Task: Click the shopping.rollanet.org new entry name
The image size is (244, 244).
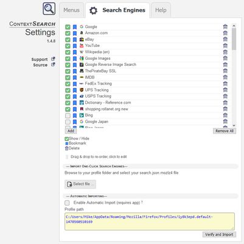Action: (106, 109)
